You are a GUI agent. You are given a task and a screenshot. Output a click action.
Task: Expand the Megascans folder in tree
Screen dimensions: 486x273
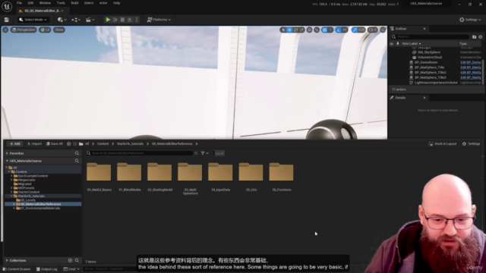[x=11, y=180]
